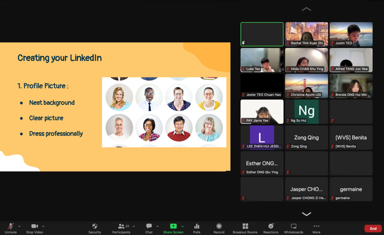Screen dimensions: 384x235
Task: Select Hilda CHAN Shu Ying video tile
Action: coord(307,60)
